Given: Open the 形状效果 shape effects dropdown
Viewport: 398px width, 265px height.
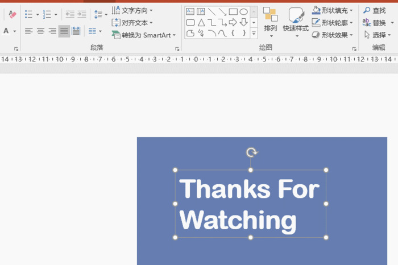Looking at the screenshot, I should [x=333, y=35].
